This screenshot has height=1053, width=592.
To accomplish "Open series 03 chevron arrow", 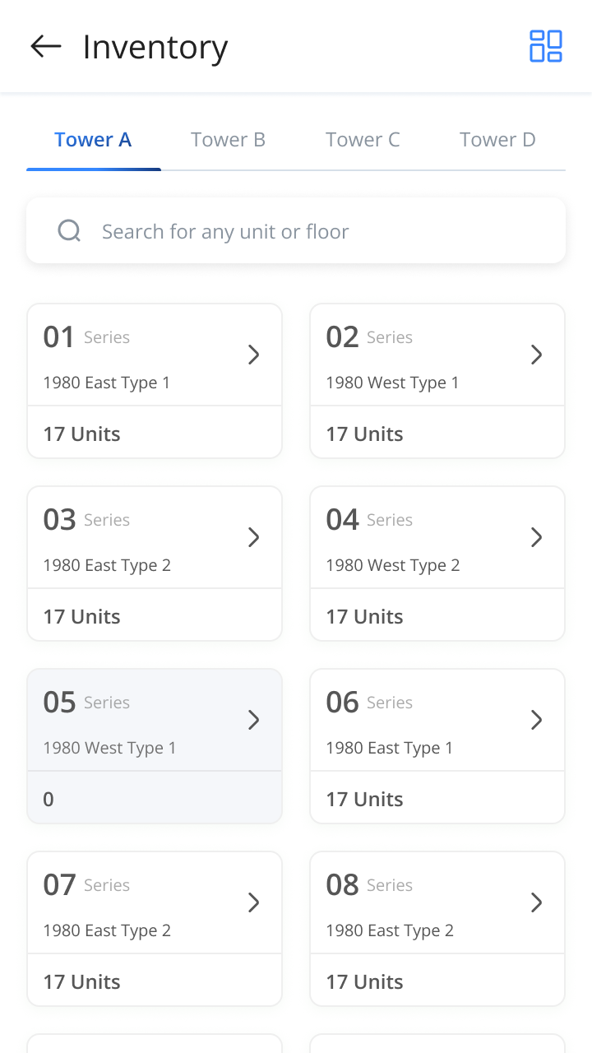I will pyautogui.click(x=254, y=537).
